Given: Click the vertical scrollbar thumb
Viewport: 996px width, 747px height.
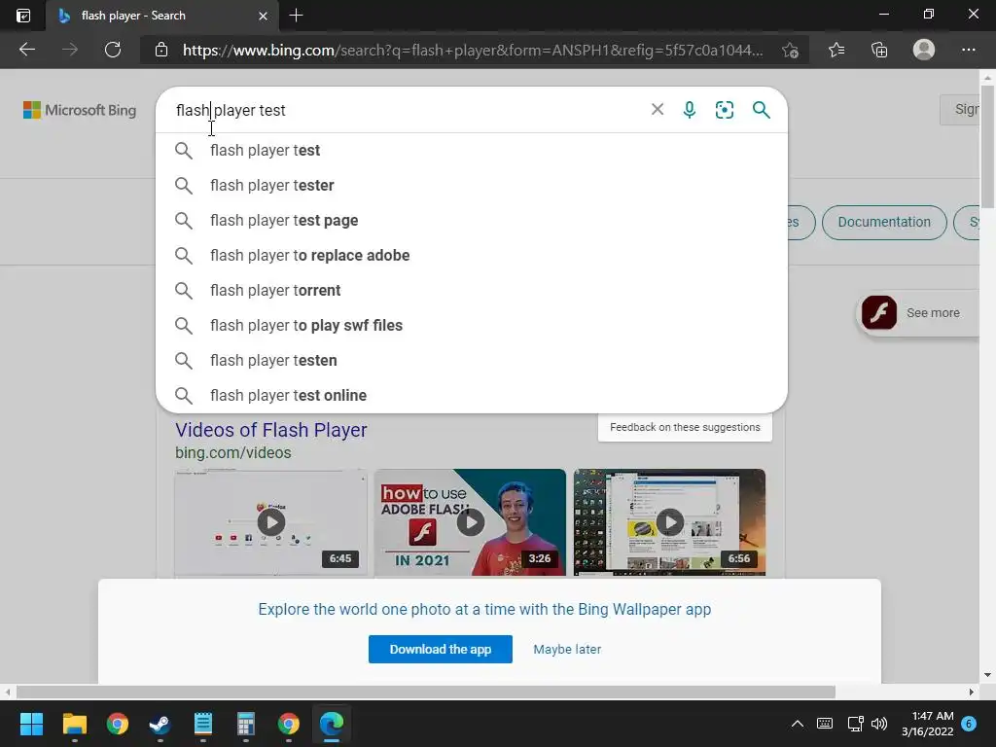Looking at the screenshot, I should click(x=987, y=146).
